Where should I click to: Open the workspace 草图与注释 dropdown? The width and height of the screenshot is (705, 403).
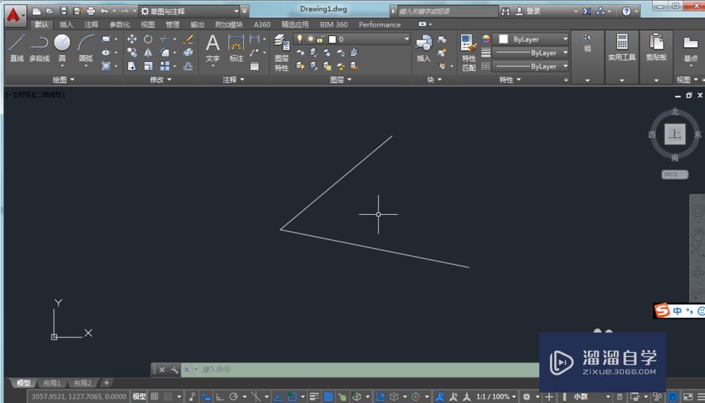[190, 11]
